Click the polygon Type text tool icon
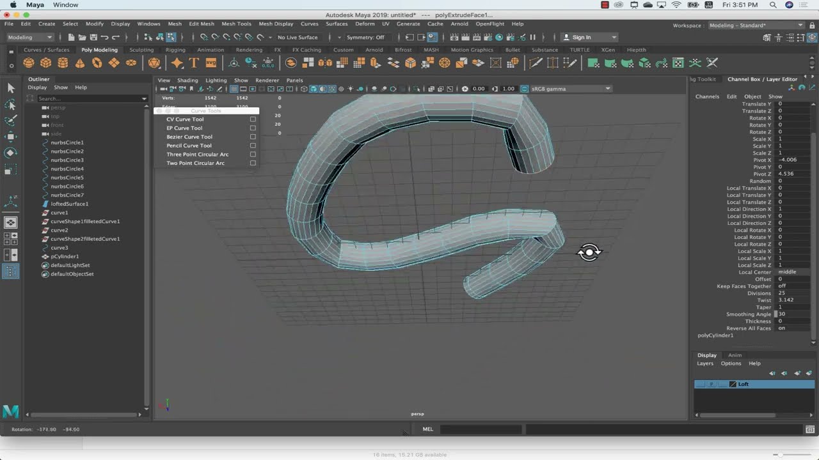This screenshot has height=460, width=819. click(x=194, y=63)
